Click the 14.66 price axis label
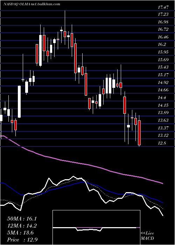175x245 pixels. point(163,90)
